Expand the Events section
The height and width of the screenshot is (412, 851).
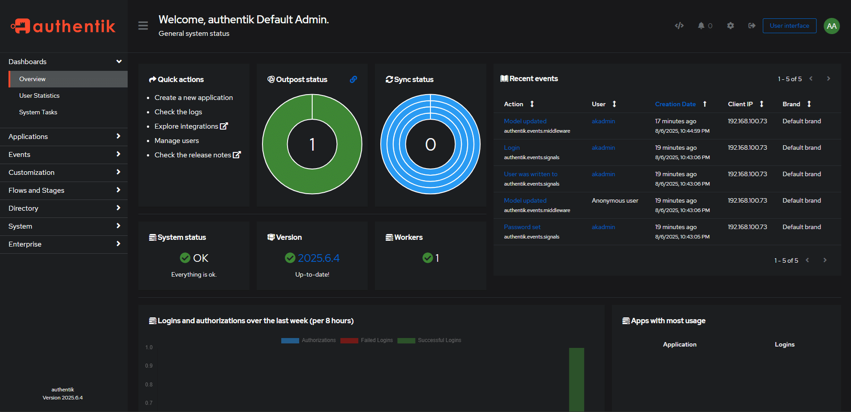click(x=64, y=154)
